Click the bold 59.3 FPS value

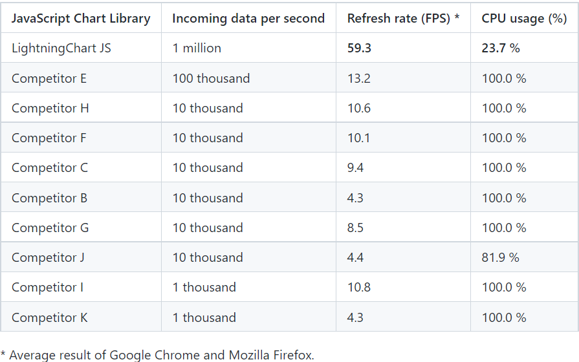pyautogui.click(x=359, y=48)
